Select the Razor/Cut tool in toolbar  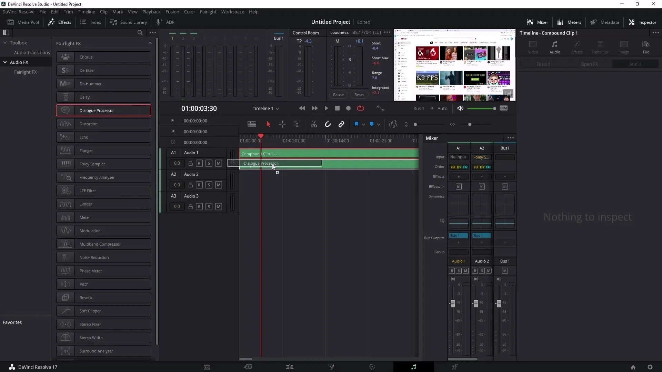313,124
